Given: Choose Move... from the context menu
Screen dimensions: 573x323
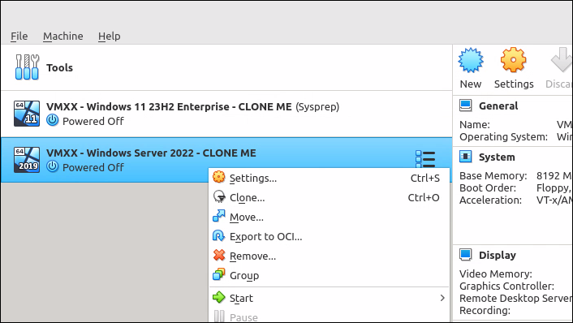Looking at the screenshot, I should (329, 217).
